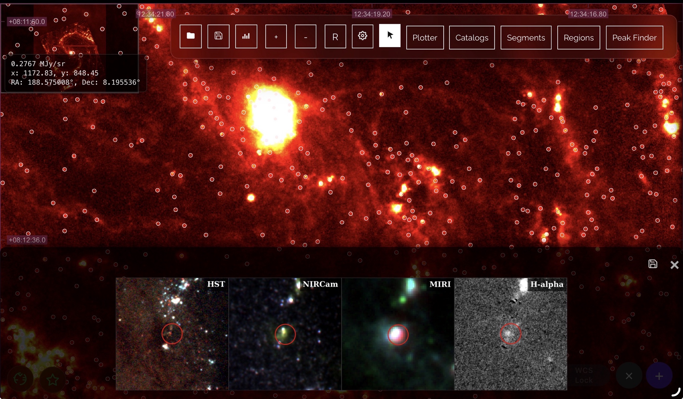Screen dimensions: 683x399
Task: Click the purple plus button bottom right
Action: (659, 376)
